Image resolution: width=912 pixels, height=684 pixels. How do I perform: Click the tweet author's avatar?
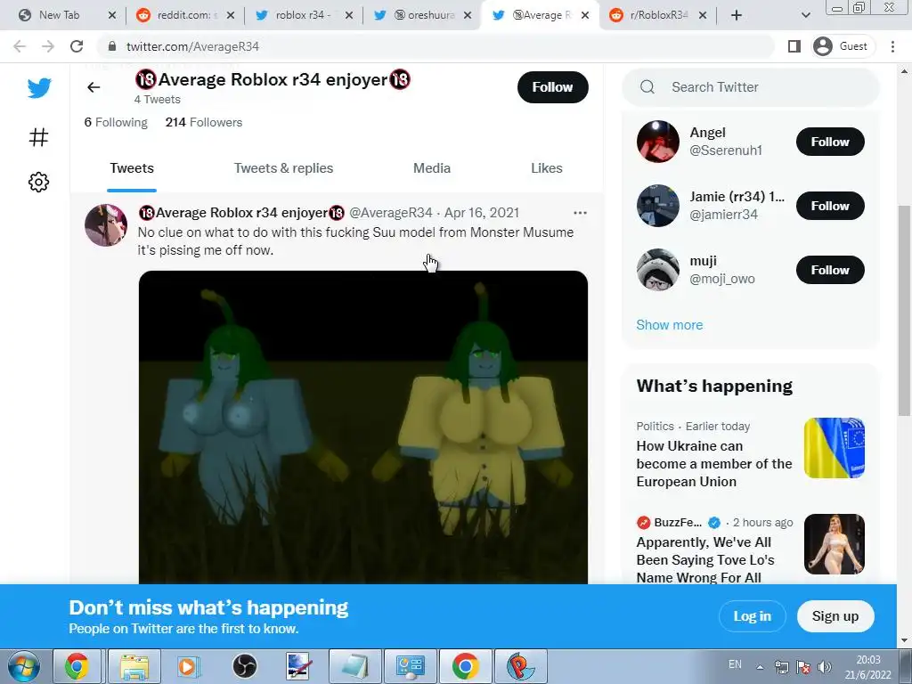pos(106,225)
